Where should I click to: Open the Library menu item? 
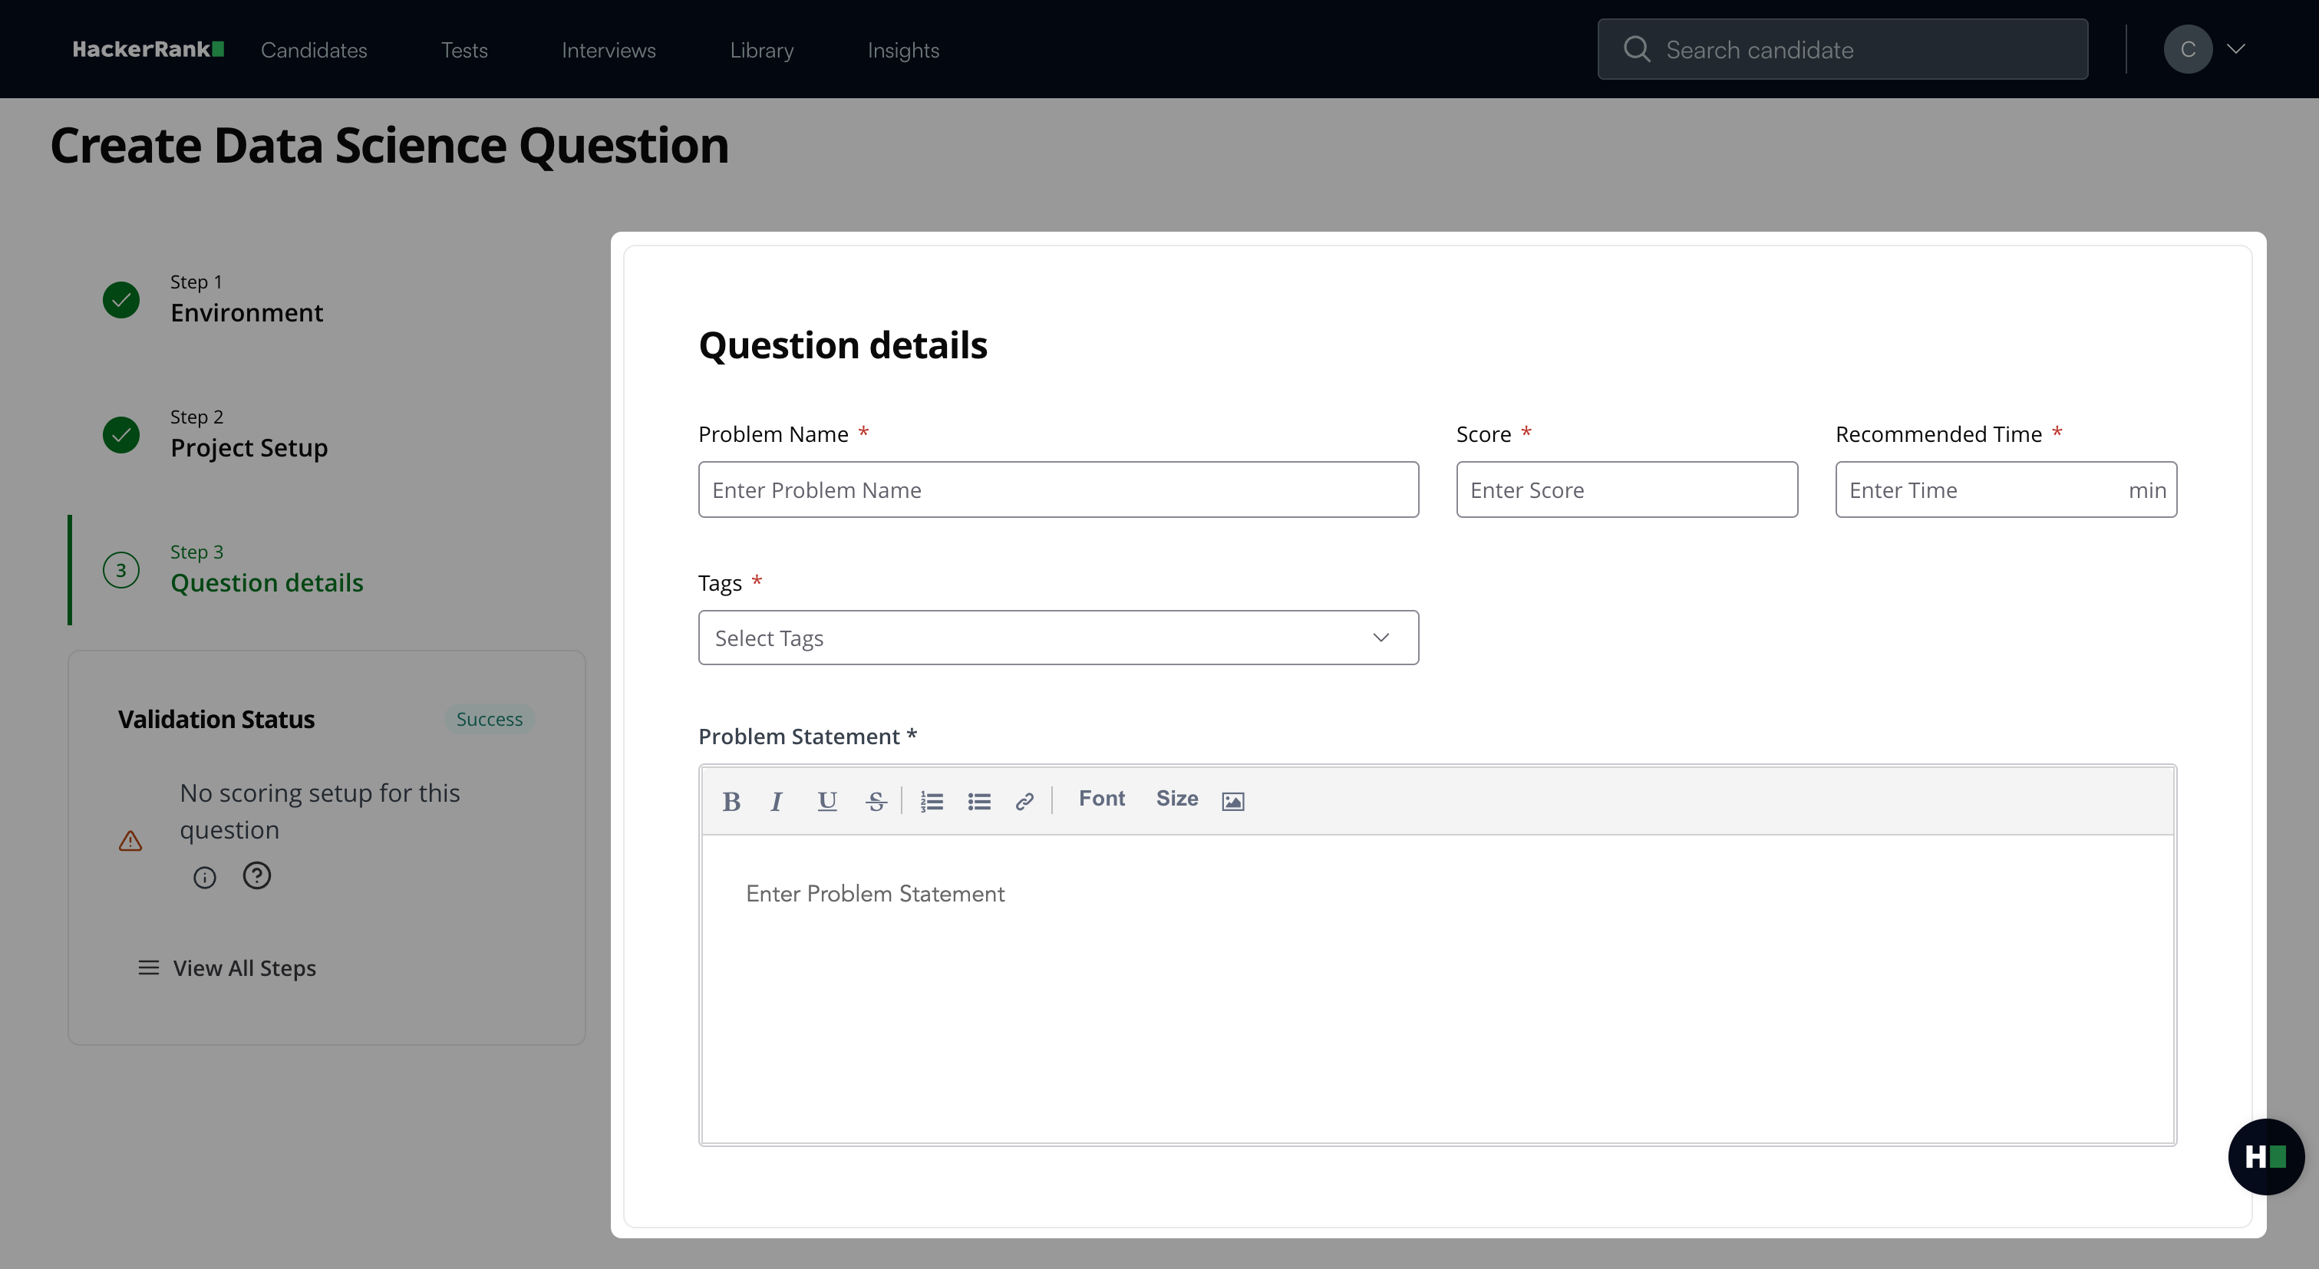(x=761, y=50)
